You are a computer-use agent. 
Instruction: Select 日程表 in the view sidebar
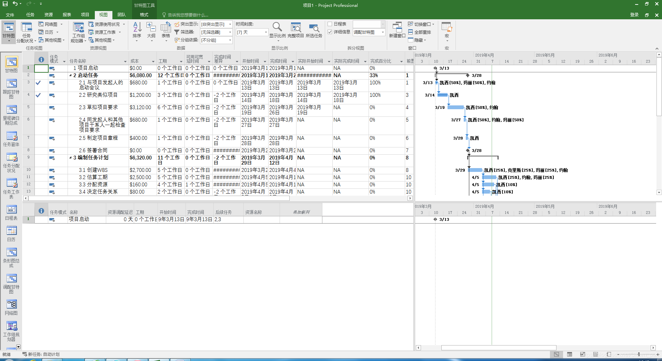[11, 213]
